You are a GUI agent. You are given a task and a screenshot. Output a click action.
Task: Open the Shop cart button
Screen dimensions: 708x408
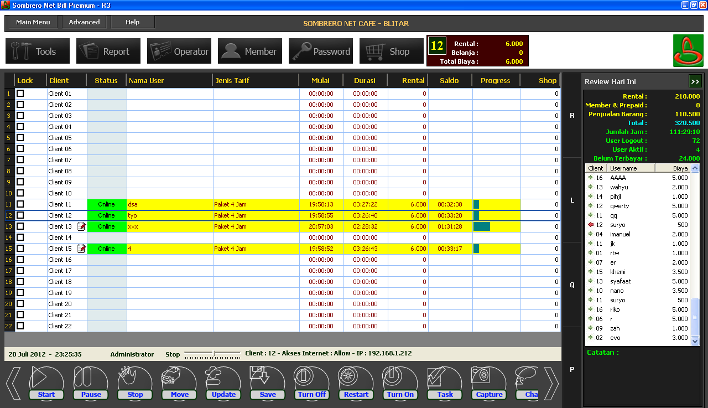pos(392,51)
